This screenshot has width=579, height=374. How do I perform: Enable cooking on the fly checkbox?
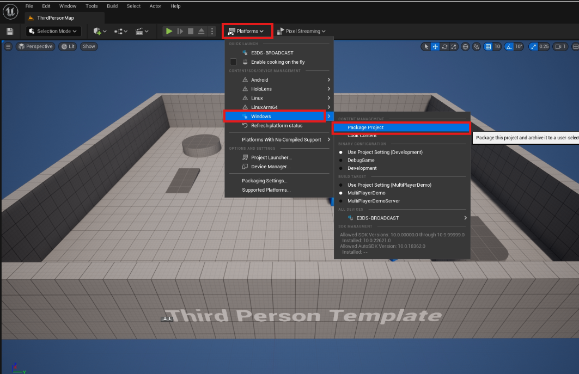click(x=234, y=62)
